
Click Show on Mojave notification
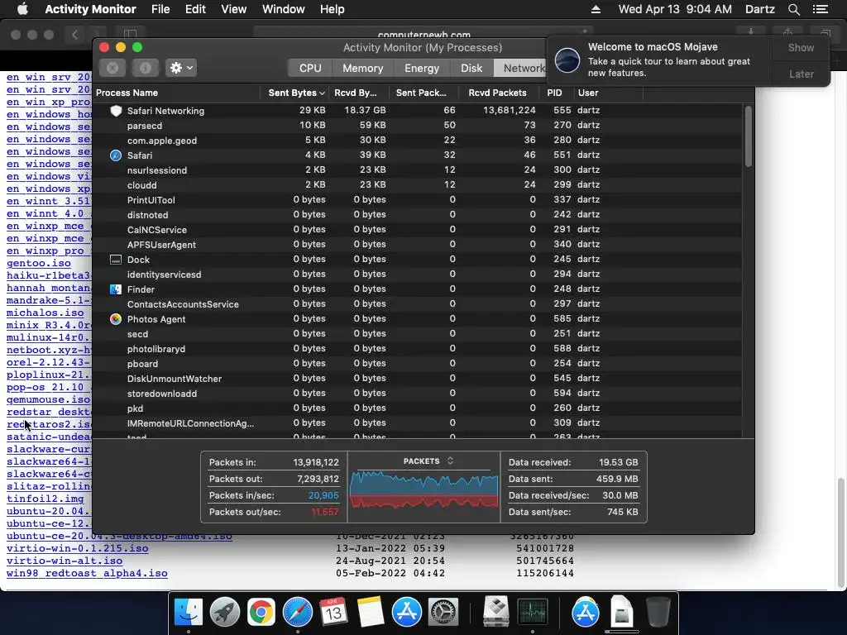pos(801,47)
